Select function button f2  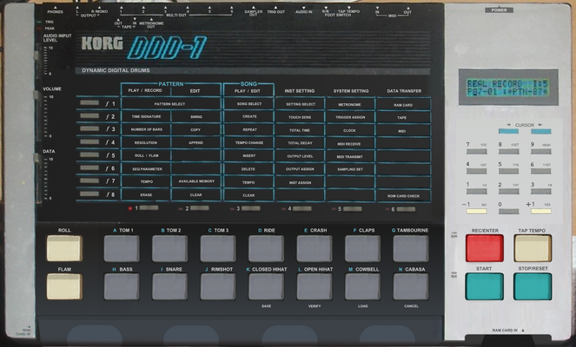click(x=89, y=116)
